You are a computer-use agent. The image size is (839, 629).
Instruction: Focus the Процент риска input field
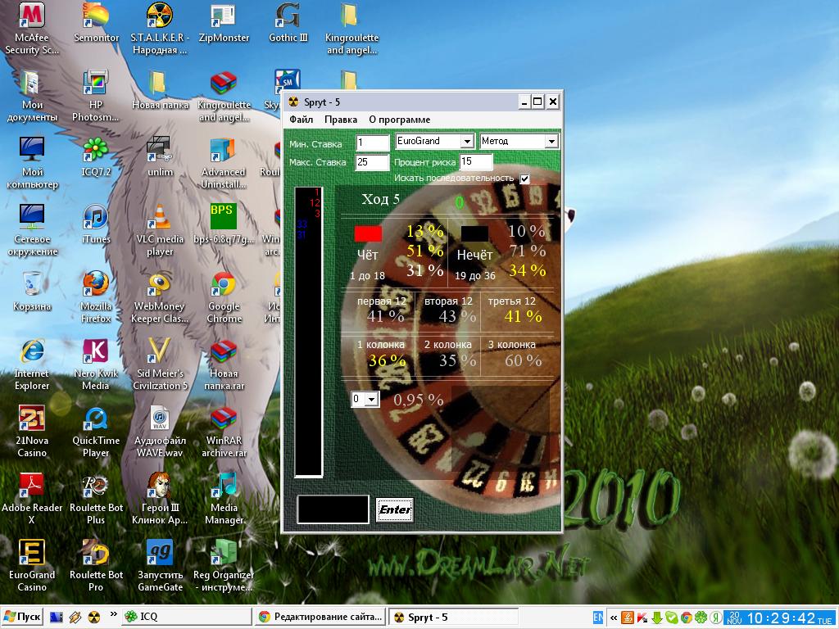point(476,161)
